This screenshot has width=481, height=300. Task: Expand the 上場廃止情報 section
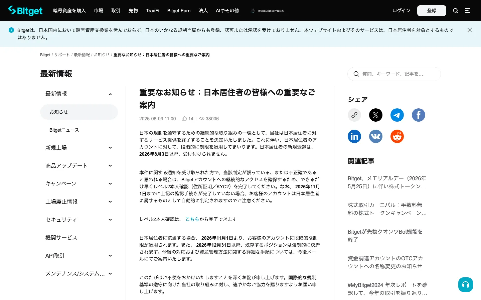(x=110, y=202)
